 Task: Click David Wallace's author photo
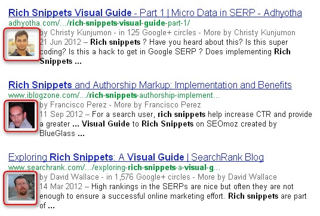[x=21, y=187]
